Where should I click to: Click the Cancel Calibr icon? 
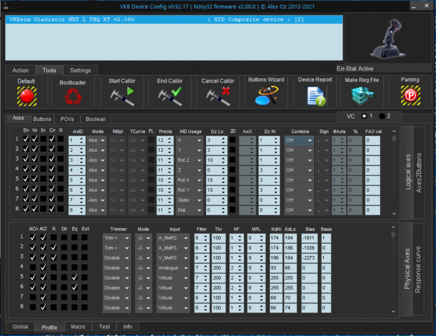tap(218, 96)
